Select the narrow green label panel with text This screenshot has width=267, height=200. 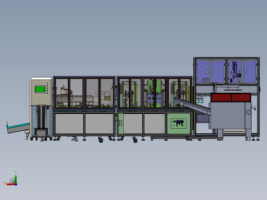click(121, 123)
